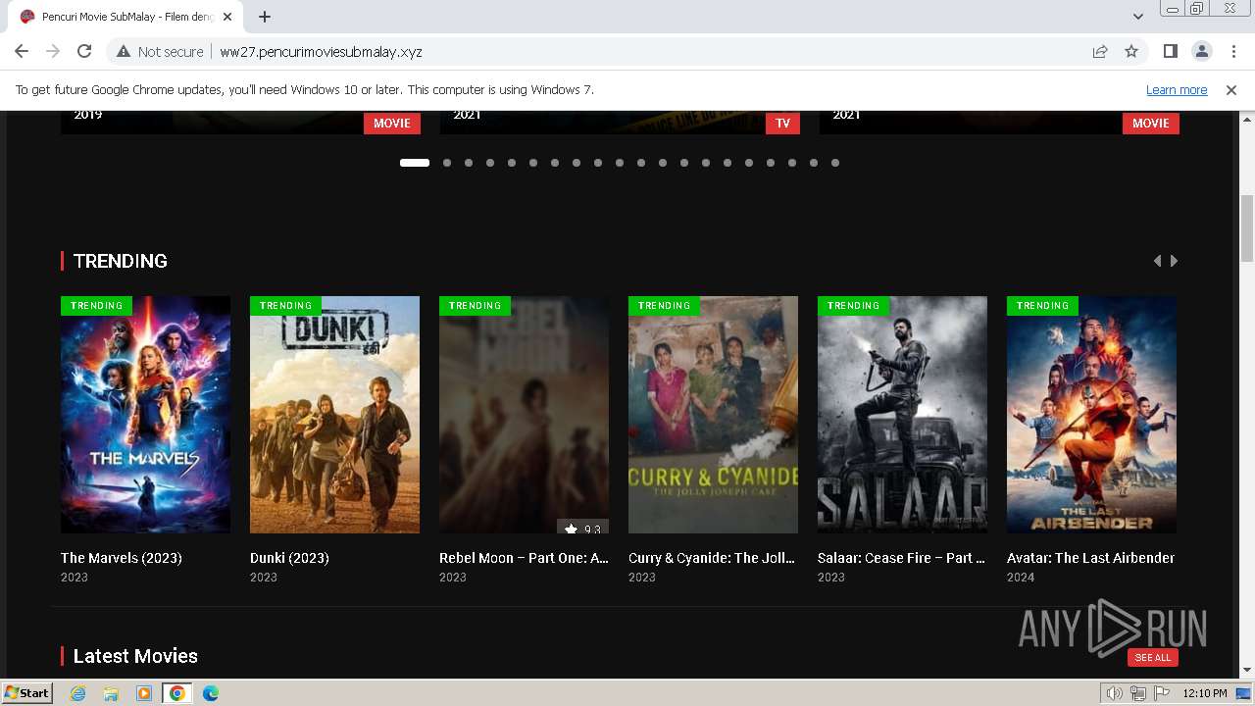Open the Not secure site info
The width and height of the screenshot is (1255, 706).
pyautogui.click(x=160, y=51)
